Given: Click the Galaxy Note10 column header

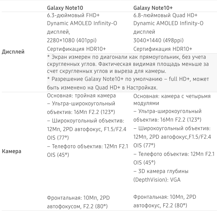Looking at the screenshot, I should [x=65, y=8].
